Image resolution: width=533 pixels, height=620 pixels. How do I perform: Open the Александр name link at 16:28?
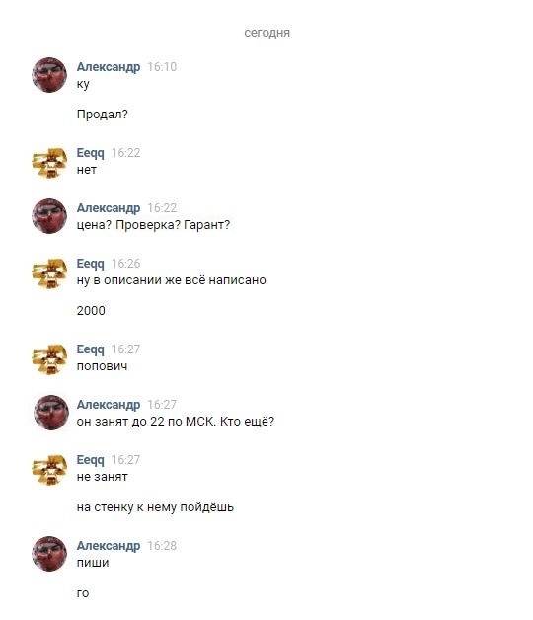pyautogui.click(x=109, y=546)
